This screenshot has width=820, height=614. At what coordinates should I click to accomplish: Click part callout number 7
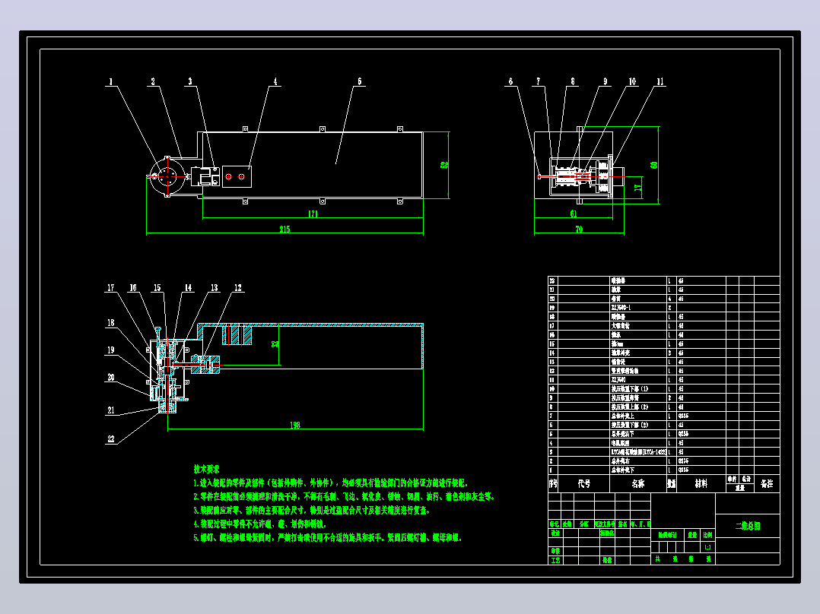[x=538, y=81]
